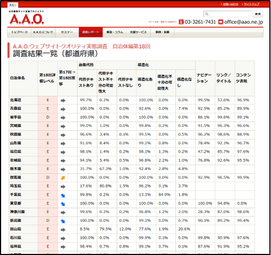Open the A.A.O.について menu tab

pos(43,32)
